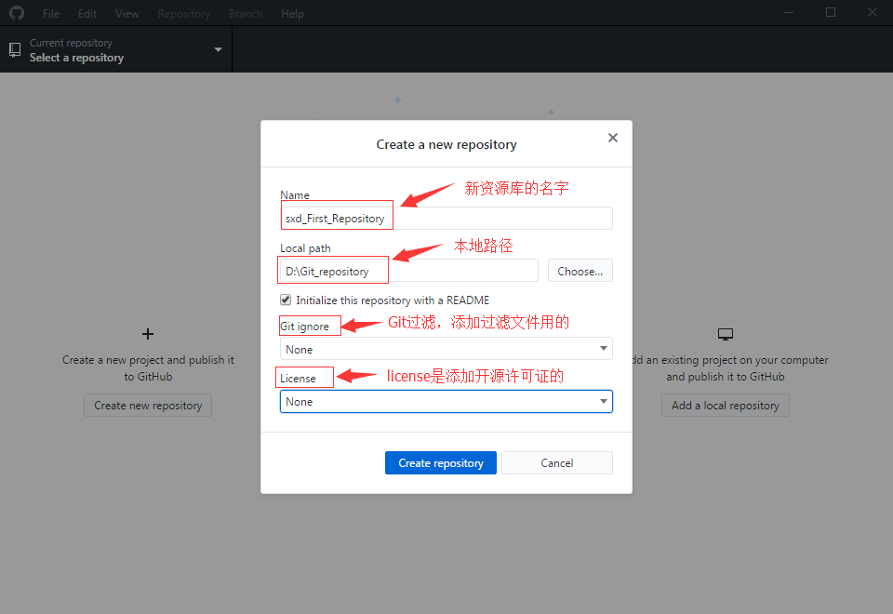Click Create new repository button in background

point(148,406)
